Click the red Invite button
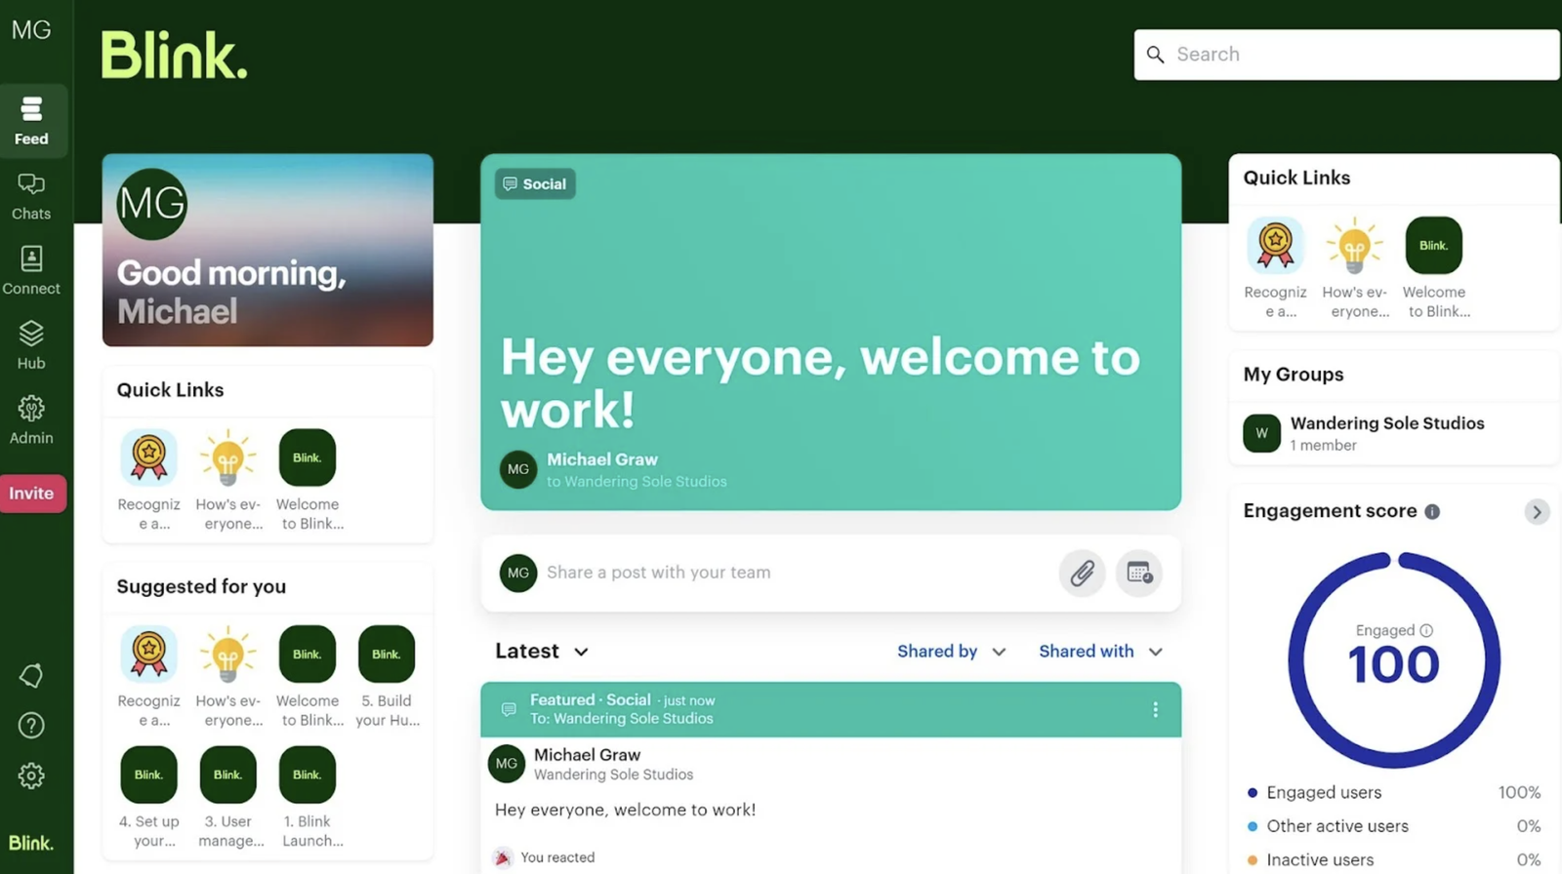Image resolution: width=1562 pixels, height=874 pixels. (32, 494)
